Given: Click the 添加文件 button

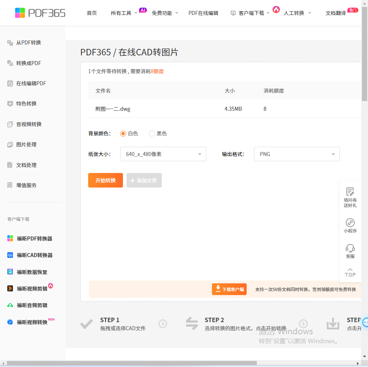Looking at the screenshot, I should [x=144, y=180].
